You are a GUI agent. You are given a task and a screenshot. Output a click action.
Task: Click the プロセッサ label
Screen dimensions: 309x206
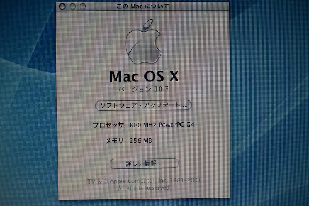click(108, 125)
